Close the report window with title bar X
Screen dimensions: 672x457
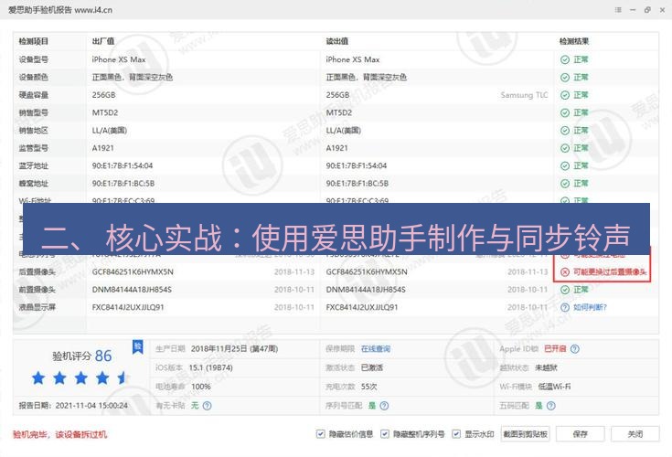pos(662,9)
